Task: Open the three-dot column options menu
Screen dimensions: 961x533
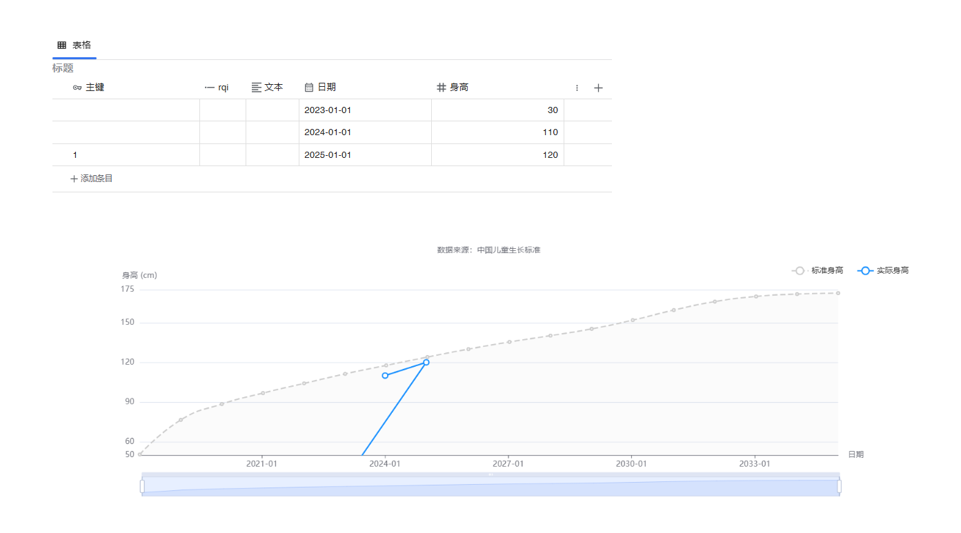Action: pyautogui.click(x=577, y=88)
